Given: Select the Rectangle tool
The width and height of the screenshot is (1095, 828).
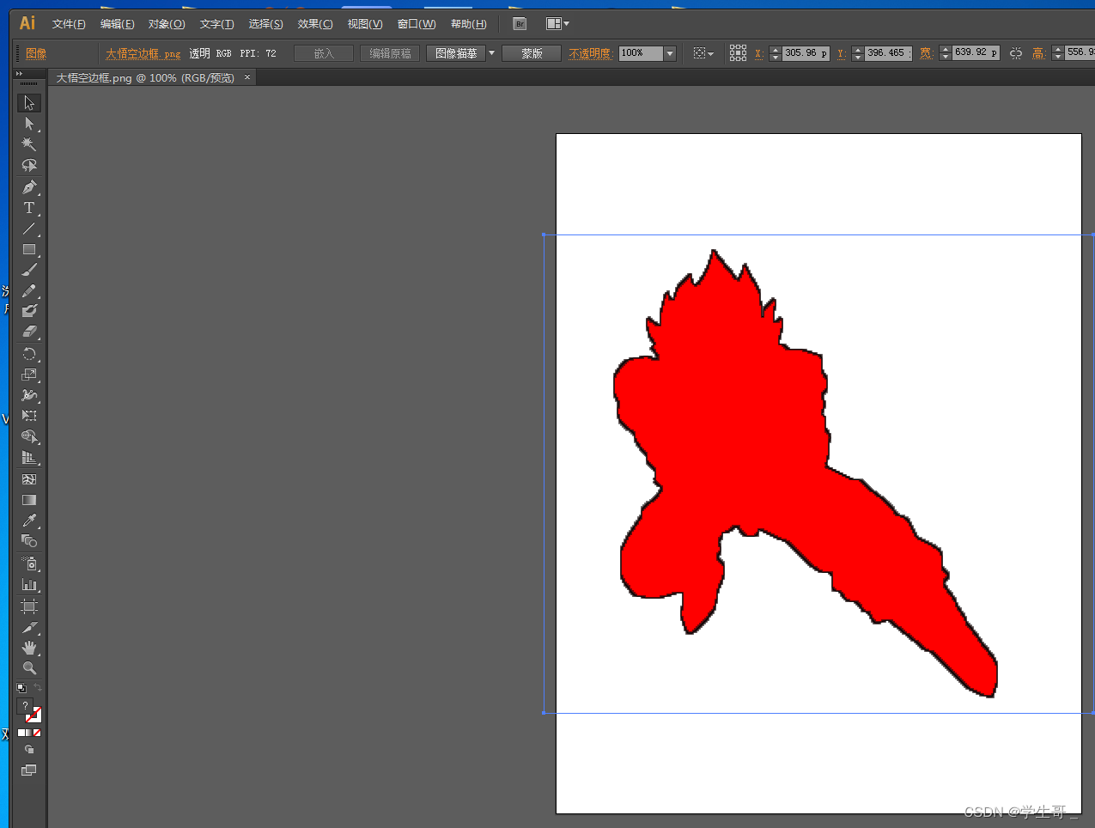Looking at the screenshot, I should pyautogui.click(x=29, y=249).
